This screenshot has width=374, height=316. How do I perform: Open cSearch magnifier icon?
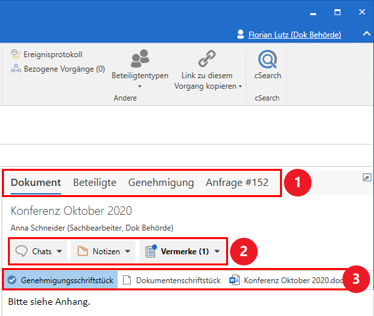point(268,59)
